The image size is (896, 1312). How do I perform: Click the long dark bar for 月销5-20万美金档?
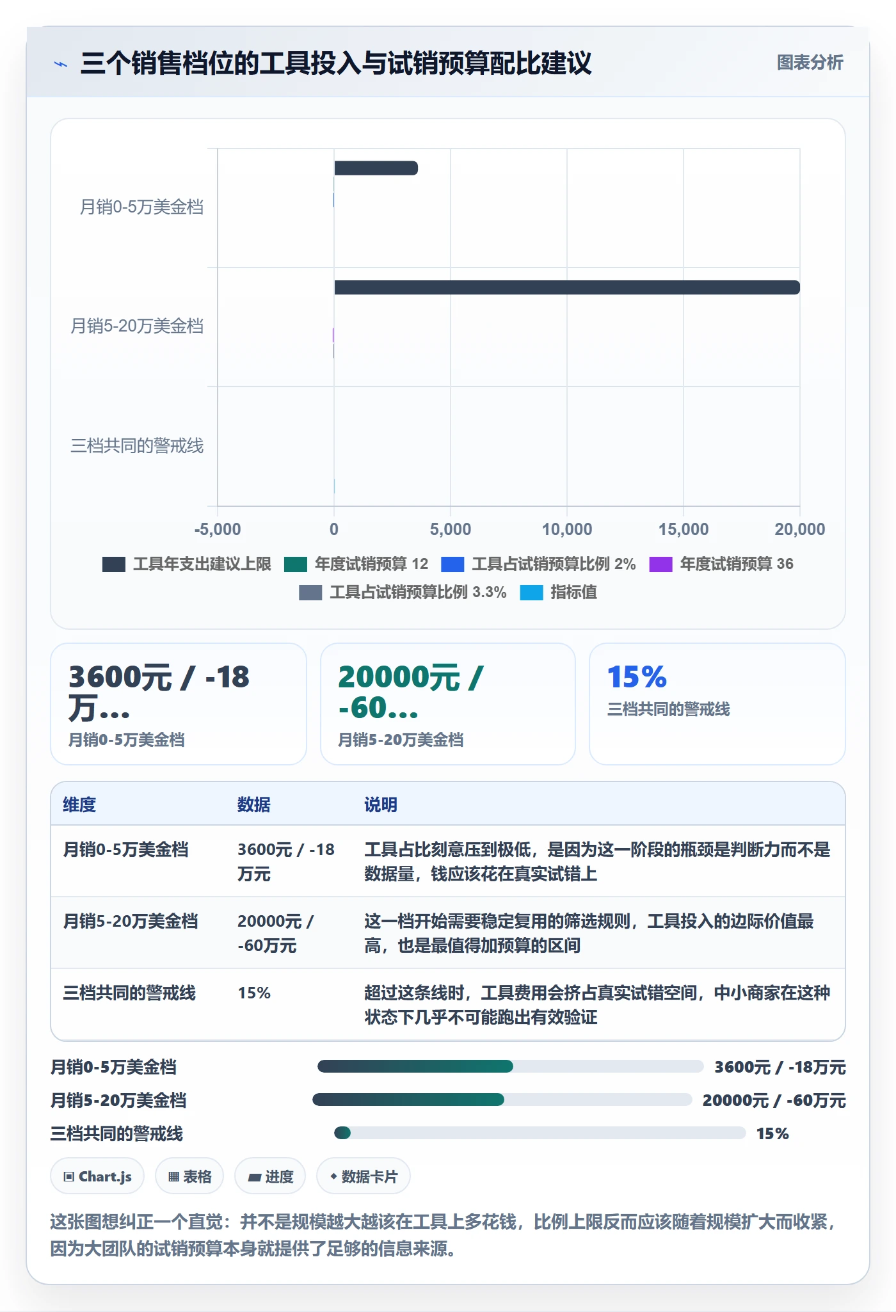click(567, 287)
